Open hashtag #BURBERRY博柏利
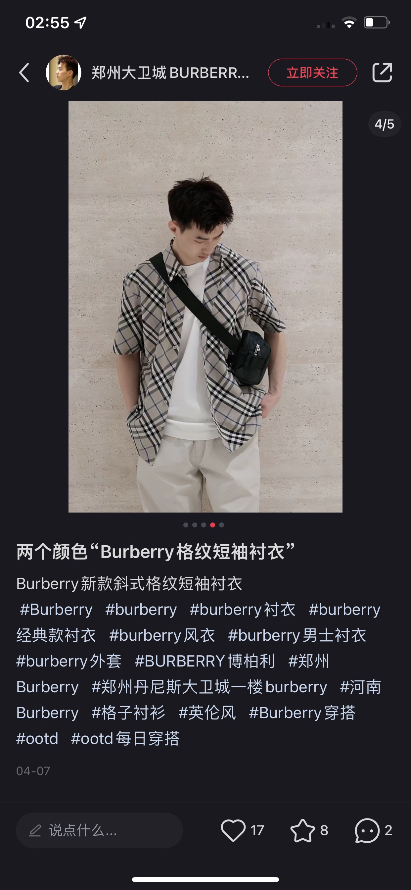Image resolution: width=411 pixels, height=890 pixels. coord(205,661)
